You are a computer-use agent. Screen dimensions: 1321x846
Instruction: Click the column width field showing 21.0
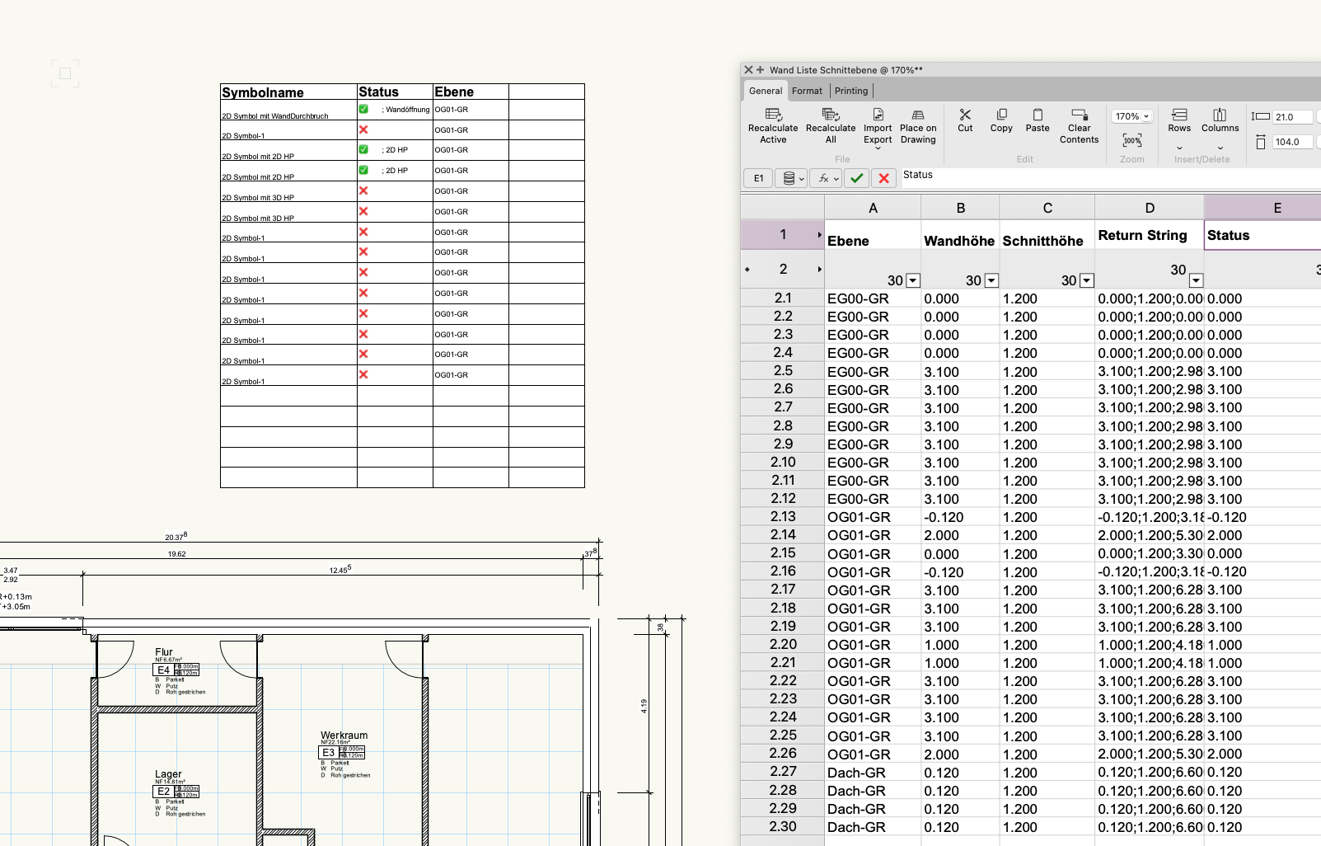click(1291, 117)
